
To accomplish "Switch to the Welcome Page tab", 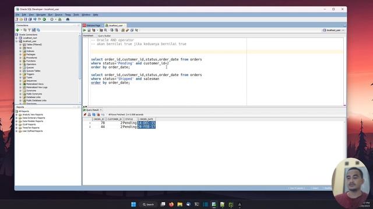I will tap(93, 26).
